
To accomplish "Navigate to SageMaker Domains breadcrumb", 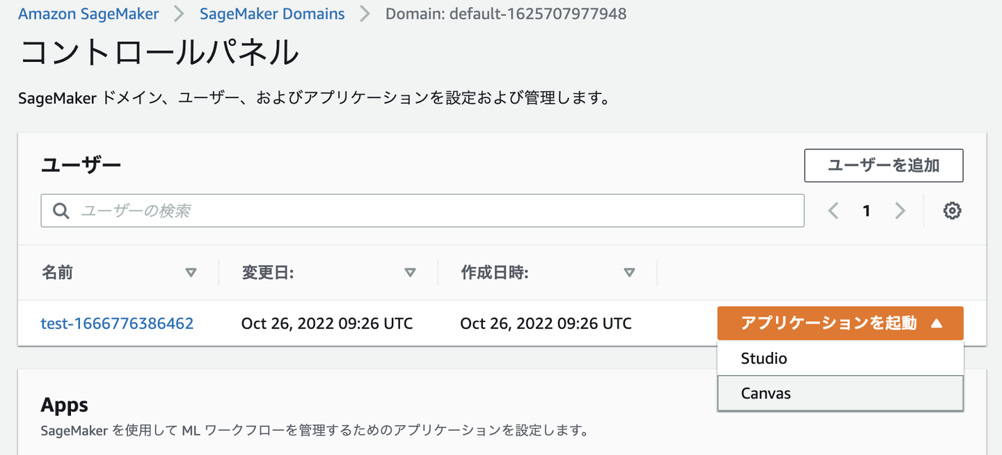I will pyautogui.click(x=272, y=14).
